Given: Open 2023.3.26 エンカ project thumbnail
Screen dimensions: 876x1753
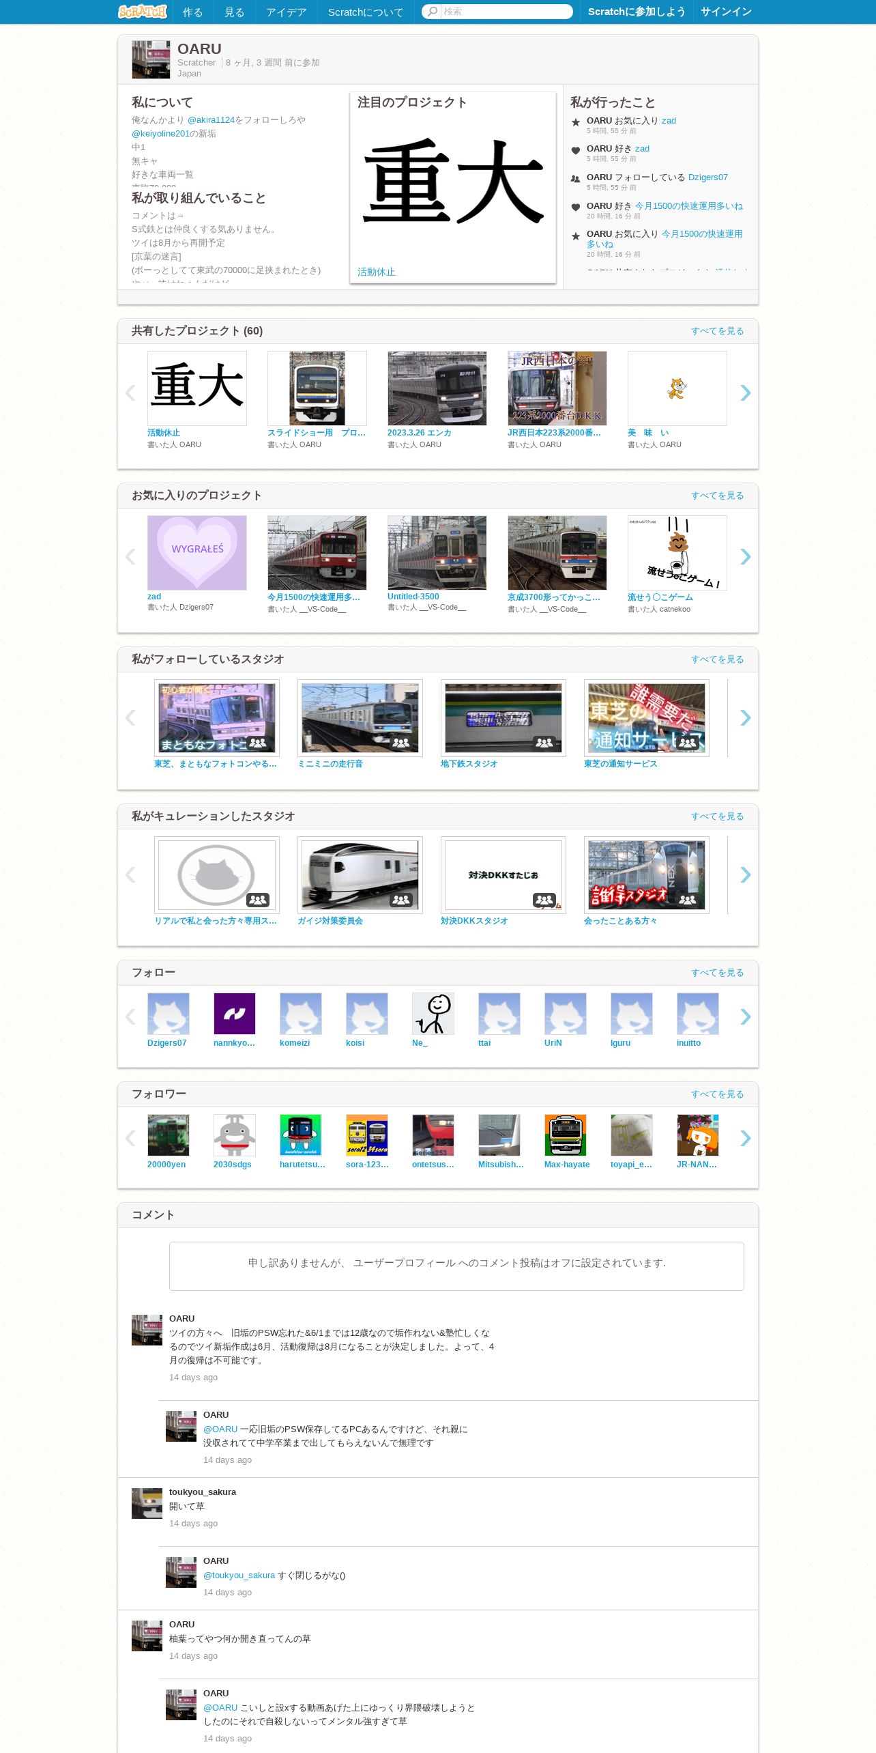Looking at the screenshot, I should coord(437,388).
